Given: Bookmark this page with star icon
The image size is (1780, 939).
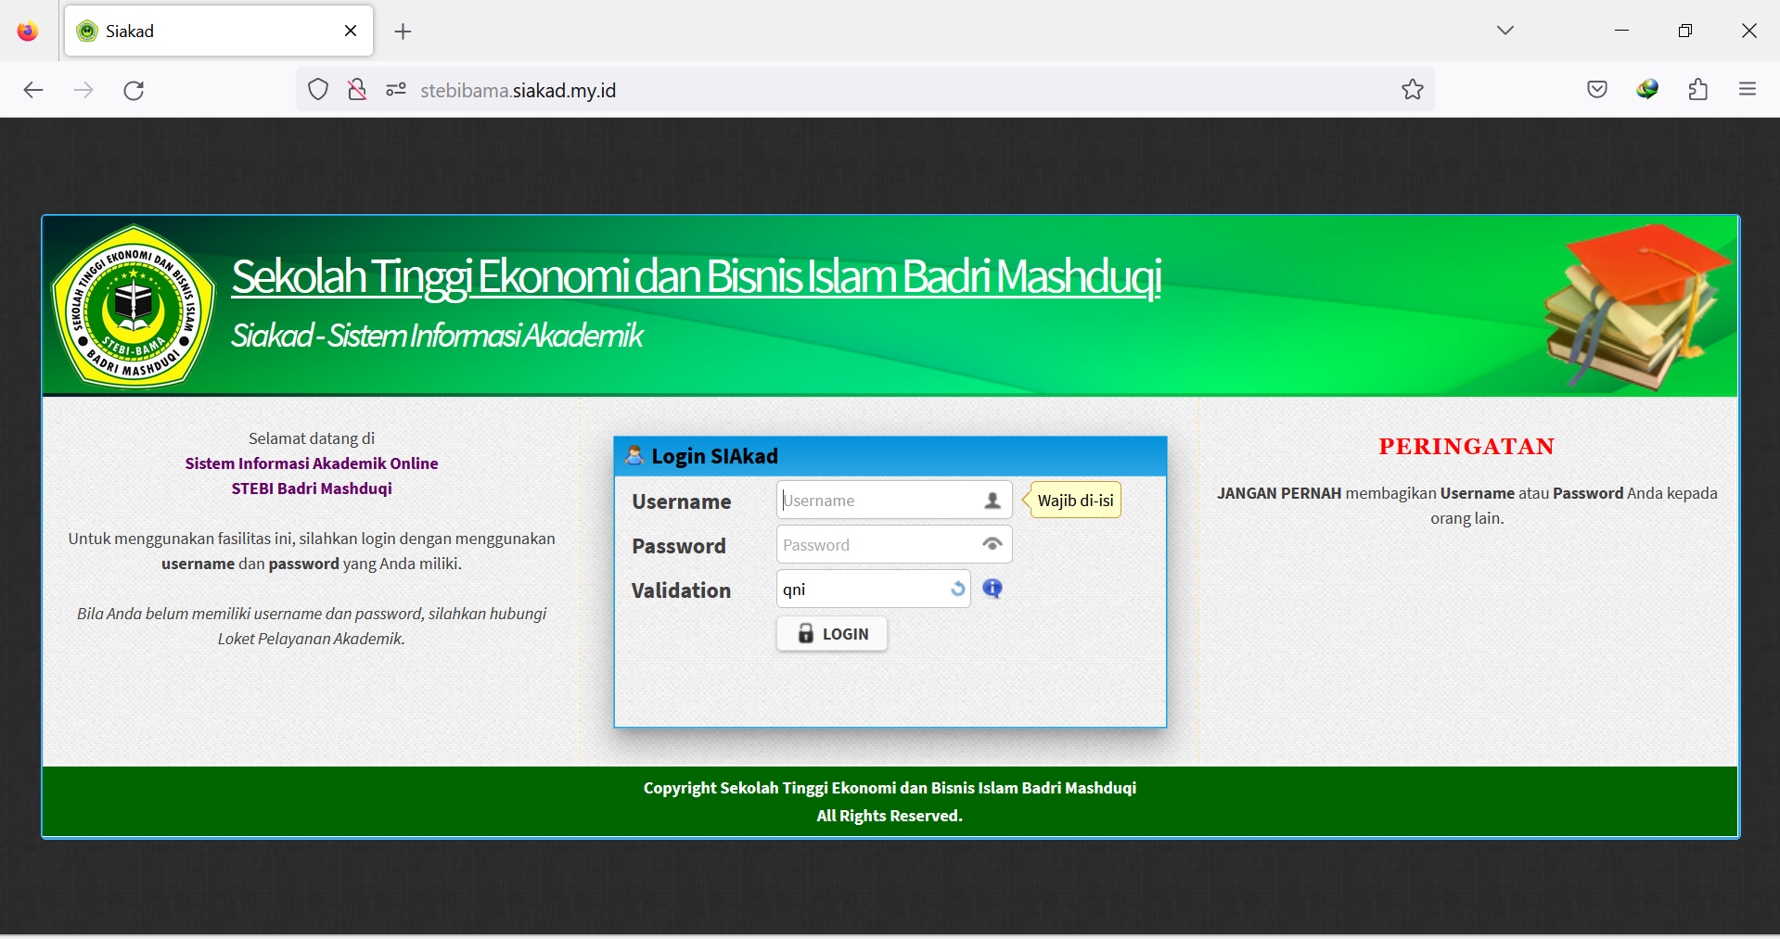Looking at the screenshot, I should pyautogui.click(x=1412, y=90).
